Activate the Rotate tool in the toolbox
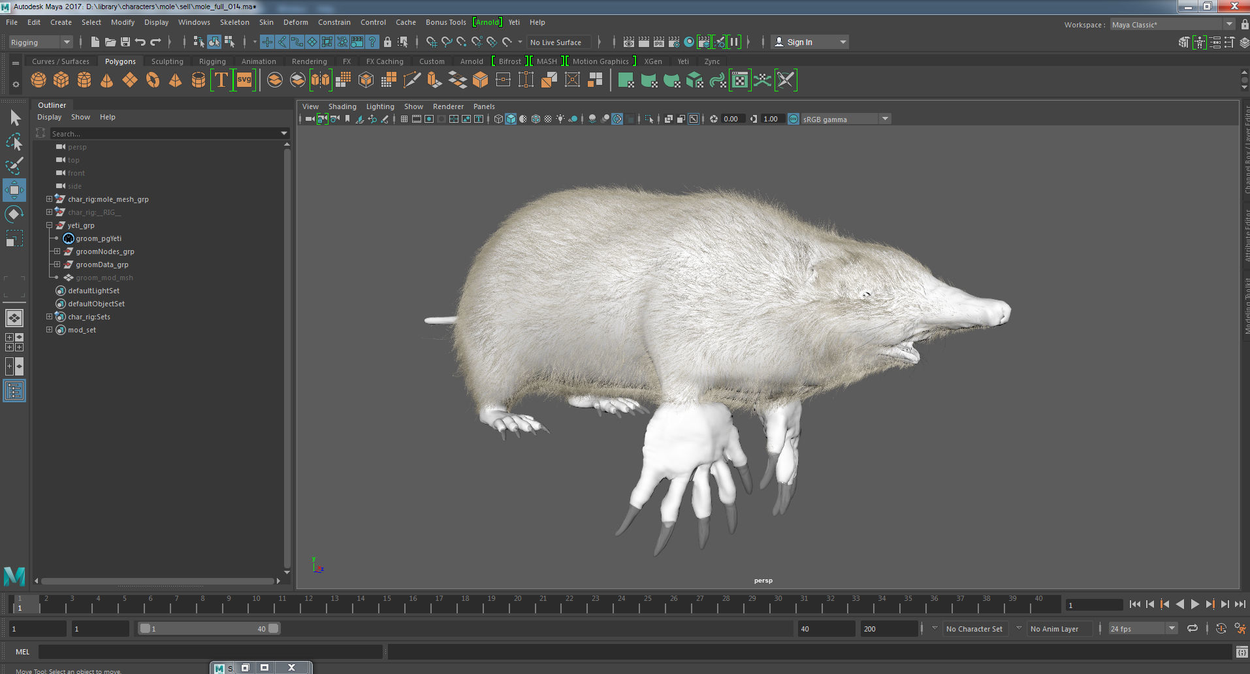The height and width of the screenshot is (674, 1250). click(14, 214)
